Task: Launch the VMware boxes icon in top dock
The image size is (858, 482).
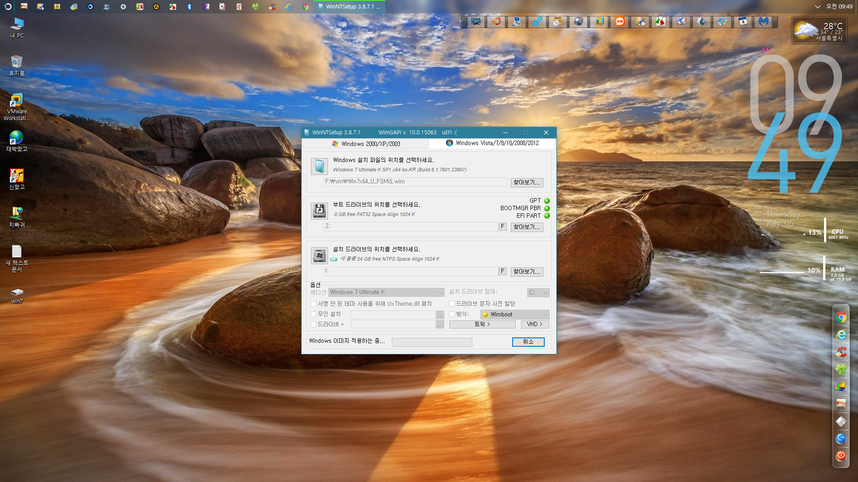Action: tap(599, 22)
